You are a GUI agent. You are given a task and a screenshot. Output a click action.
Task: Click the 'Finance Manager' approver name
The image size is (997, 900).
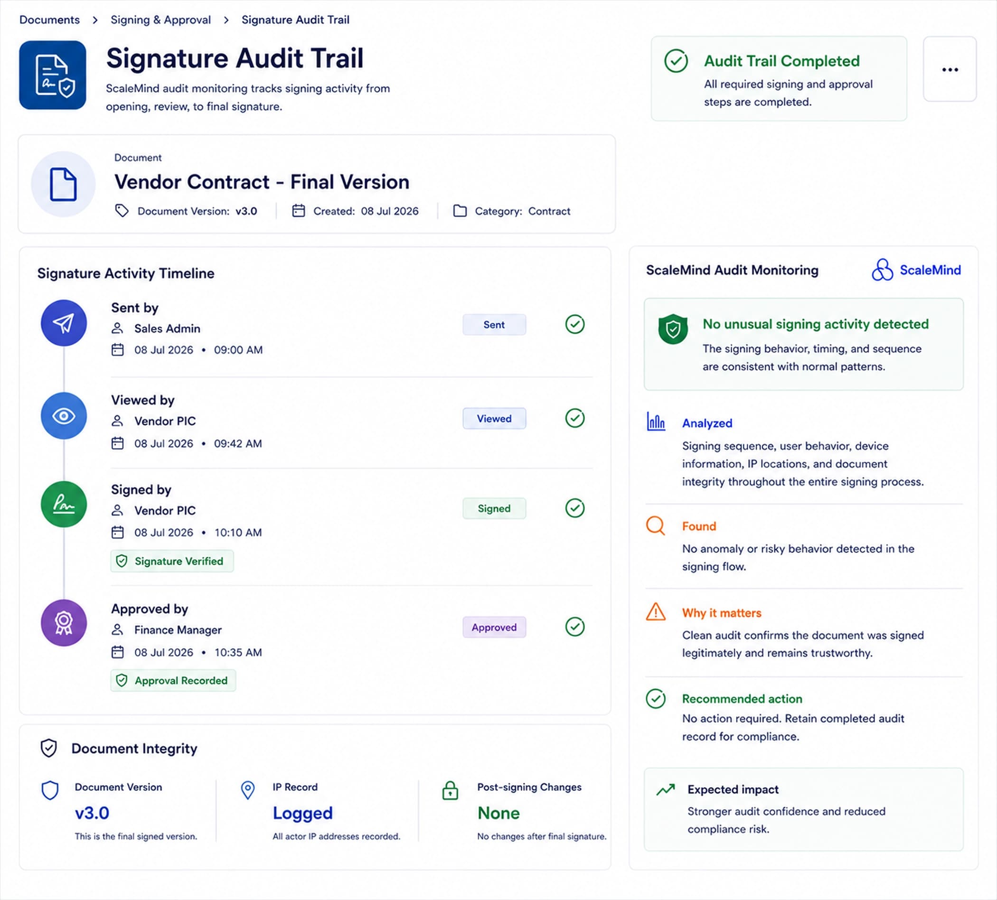(x=178, y=630)
